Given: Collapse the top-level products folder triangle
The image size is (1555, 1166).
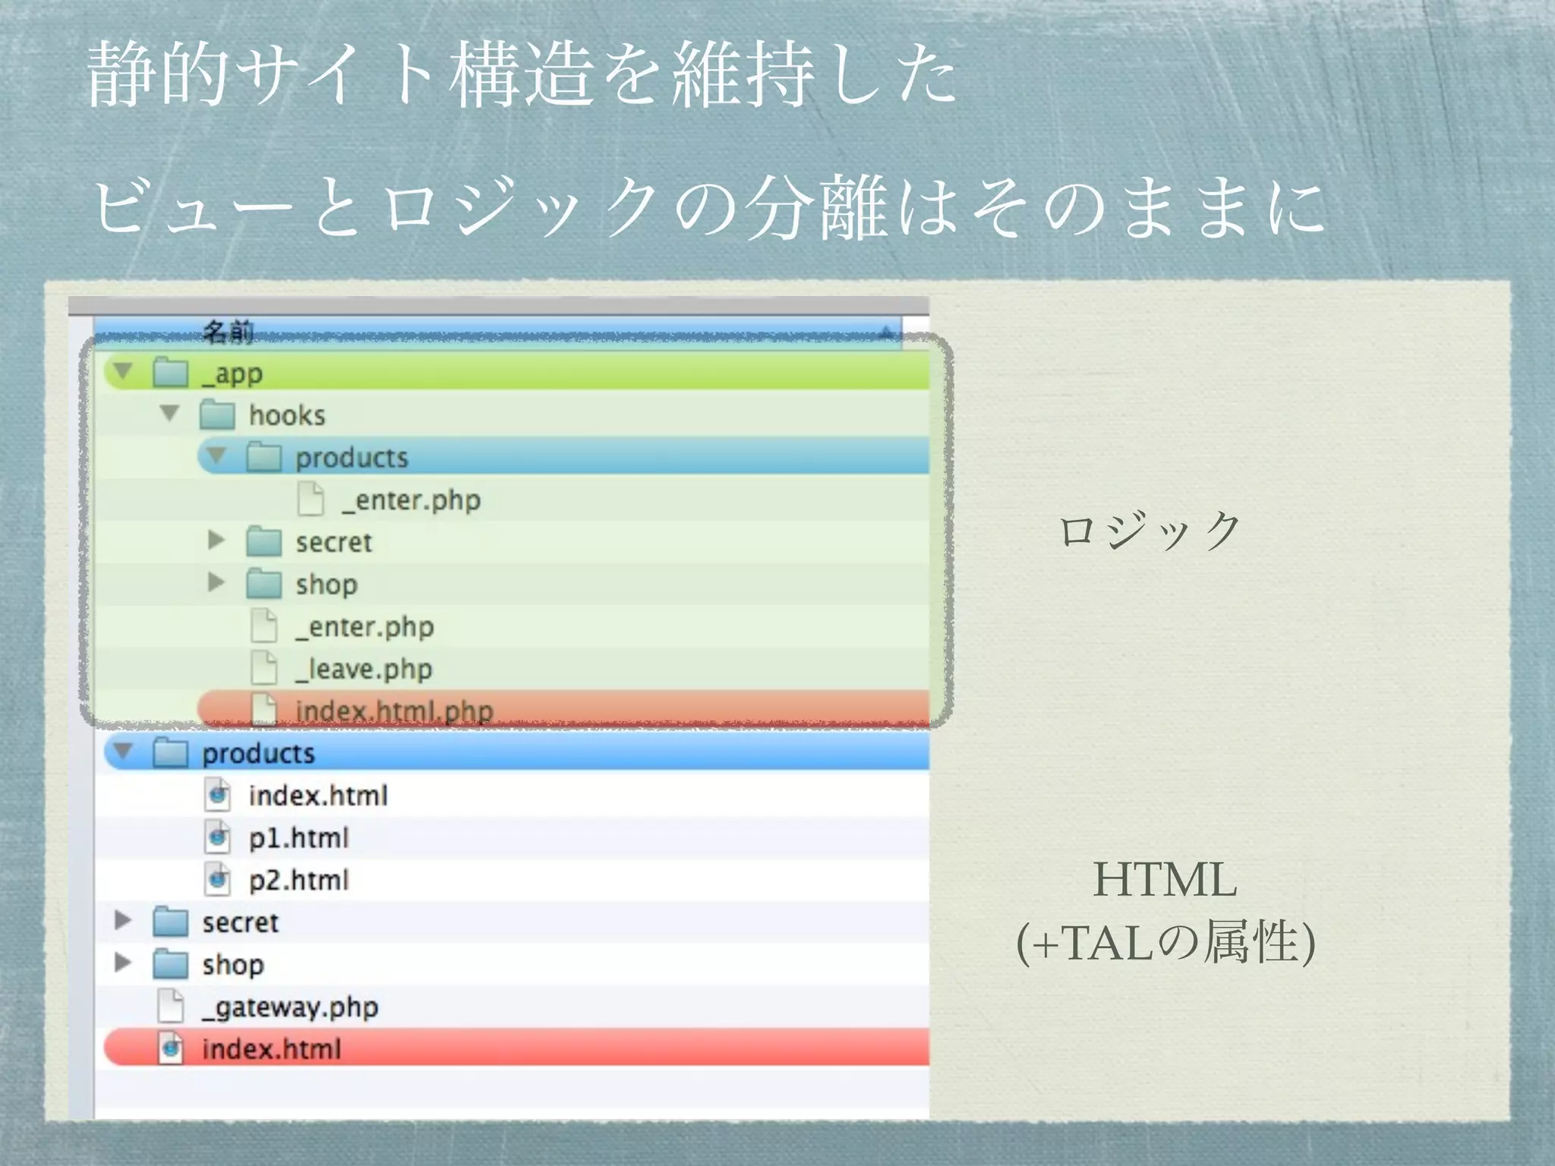Looking at the screenshot, I should pos(123,752).
